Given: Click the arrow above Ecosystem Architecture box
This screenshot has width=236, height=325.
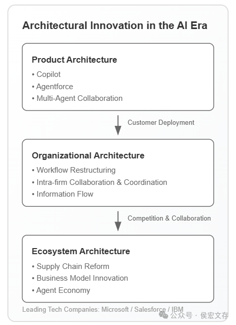Looking at the screenshot, I should click(118, 221).
